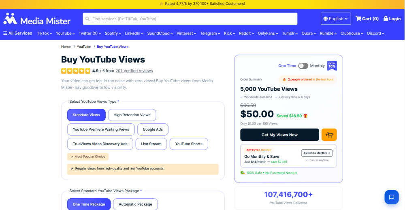Click the star rating icons
Screen dimensions: 405x210
click(76, 71)
